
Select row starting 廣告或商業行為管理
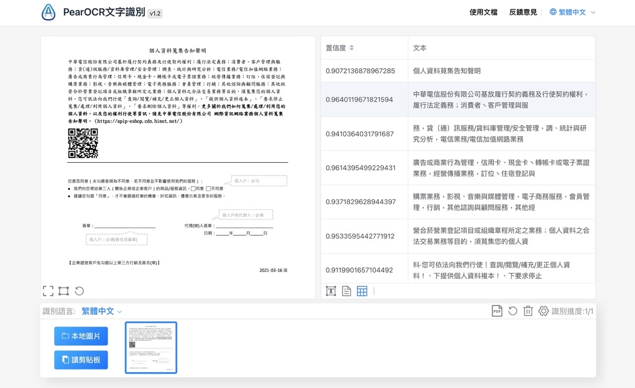(502, 168)
